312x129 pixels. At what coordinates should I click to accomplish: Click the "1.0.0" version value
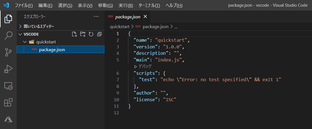(x=172, y=47)
